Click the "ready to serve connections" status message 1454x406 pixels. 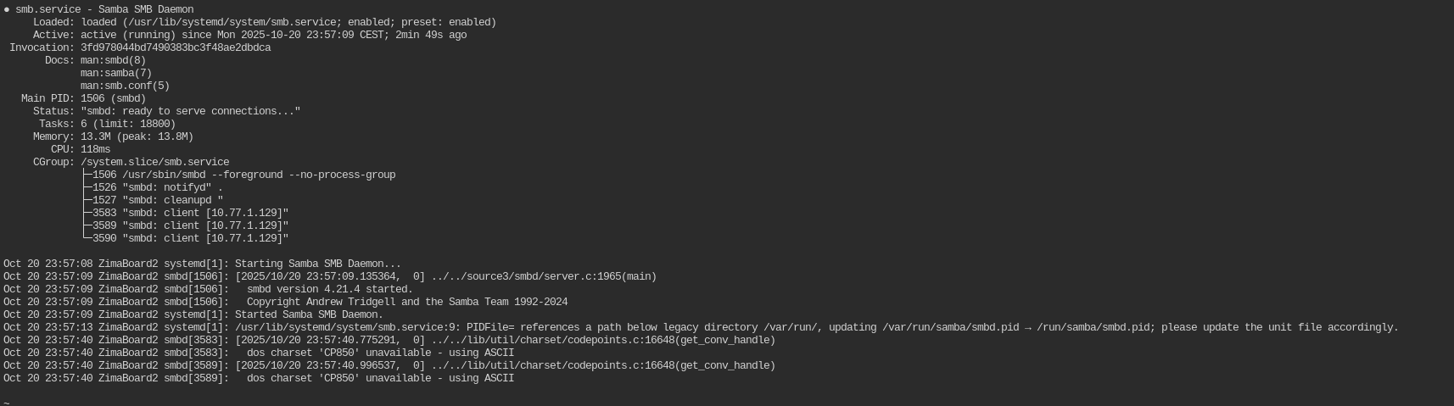(x=190, y=111)
